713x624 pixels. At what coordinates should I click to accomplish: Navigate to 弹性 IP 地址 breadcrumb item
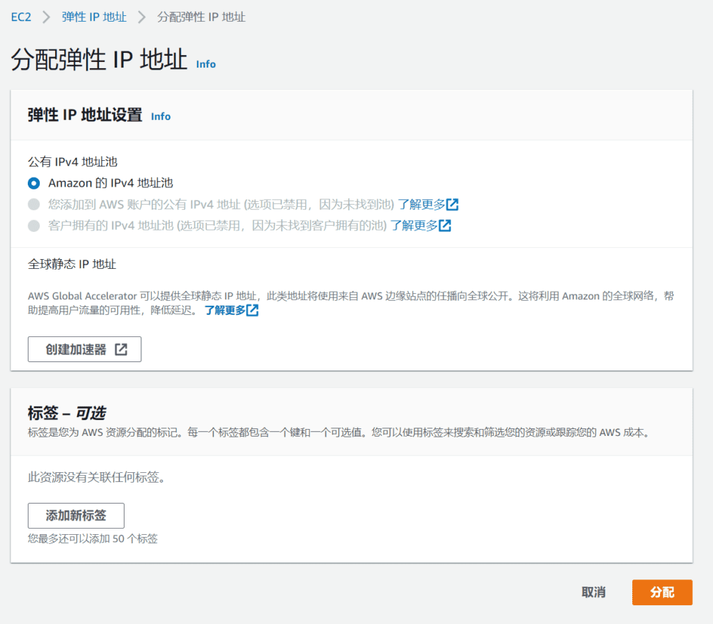click(93, 17)
